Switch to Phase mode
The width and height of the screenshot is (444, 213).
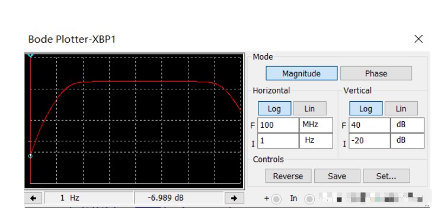[376, 73]
